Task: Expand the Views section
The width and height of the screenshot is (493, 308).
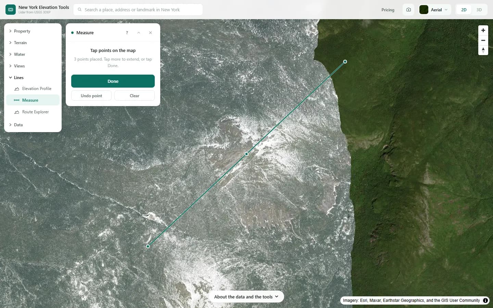Action: (33, 66)
